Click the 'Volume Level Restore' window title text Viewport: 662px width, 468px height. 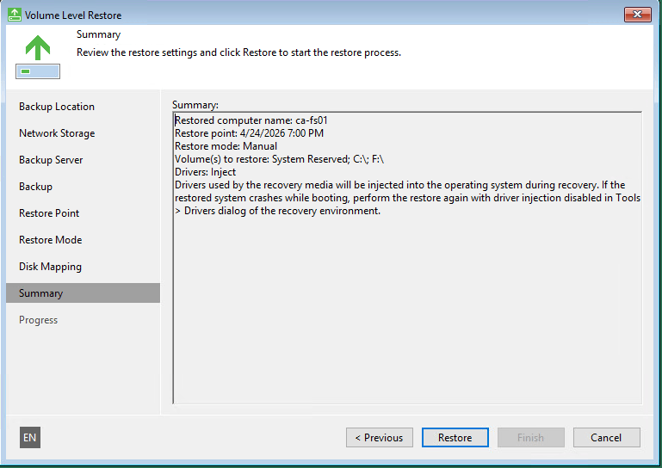coord(73,15)
